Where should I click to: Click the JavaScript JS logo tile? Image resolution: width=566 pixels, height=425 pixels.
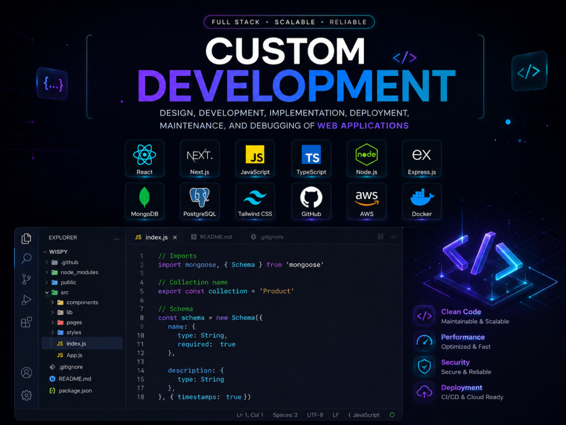click(255, 158)
